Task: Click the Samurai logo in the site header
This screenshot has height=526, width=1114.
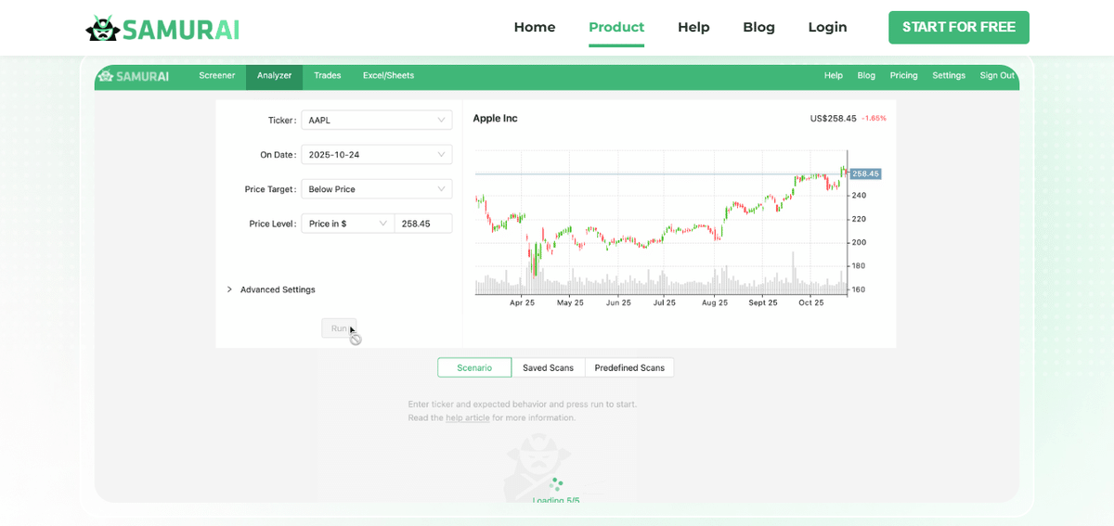Action: coord(162,29)
